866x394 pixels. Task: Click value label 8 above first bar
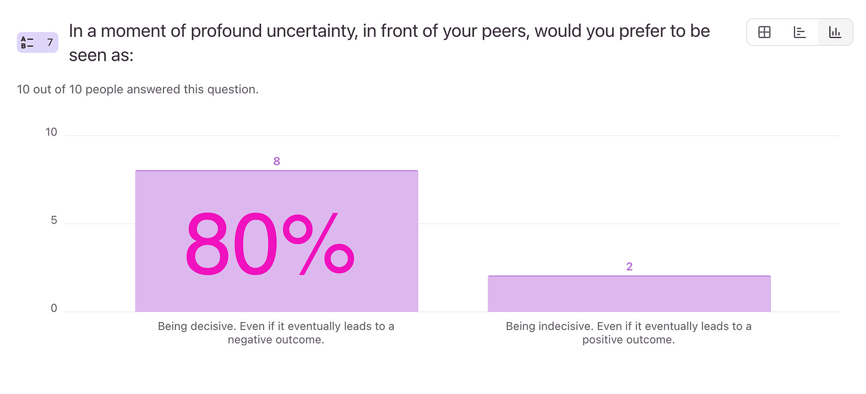277,161
